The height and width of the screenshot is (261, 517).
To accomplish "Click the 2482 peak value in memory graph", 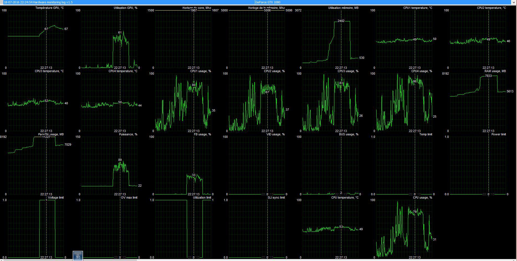I will tap(341, 21).
